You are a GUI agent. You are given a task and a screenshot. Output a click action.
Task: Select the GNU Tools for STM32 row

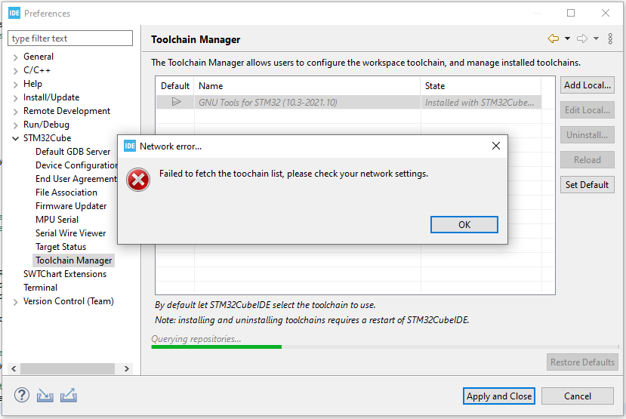tap(349, 102)
